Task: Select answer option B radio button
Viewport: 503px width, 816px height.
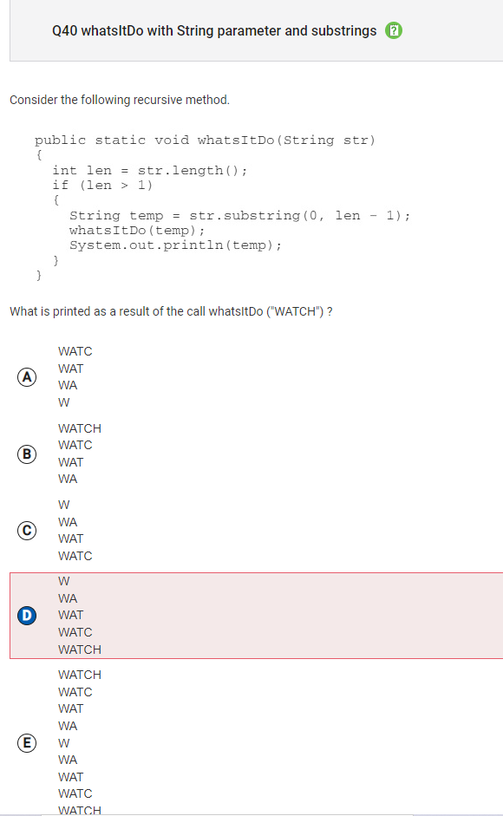Action: (27, 454)
